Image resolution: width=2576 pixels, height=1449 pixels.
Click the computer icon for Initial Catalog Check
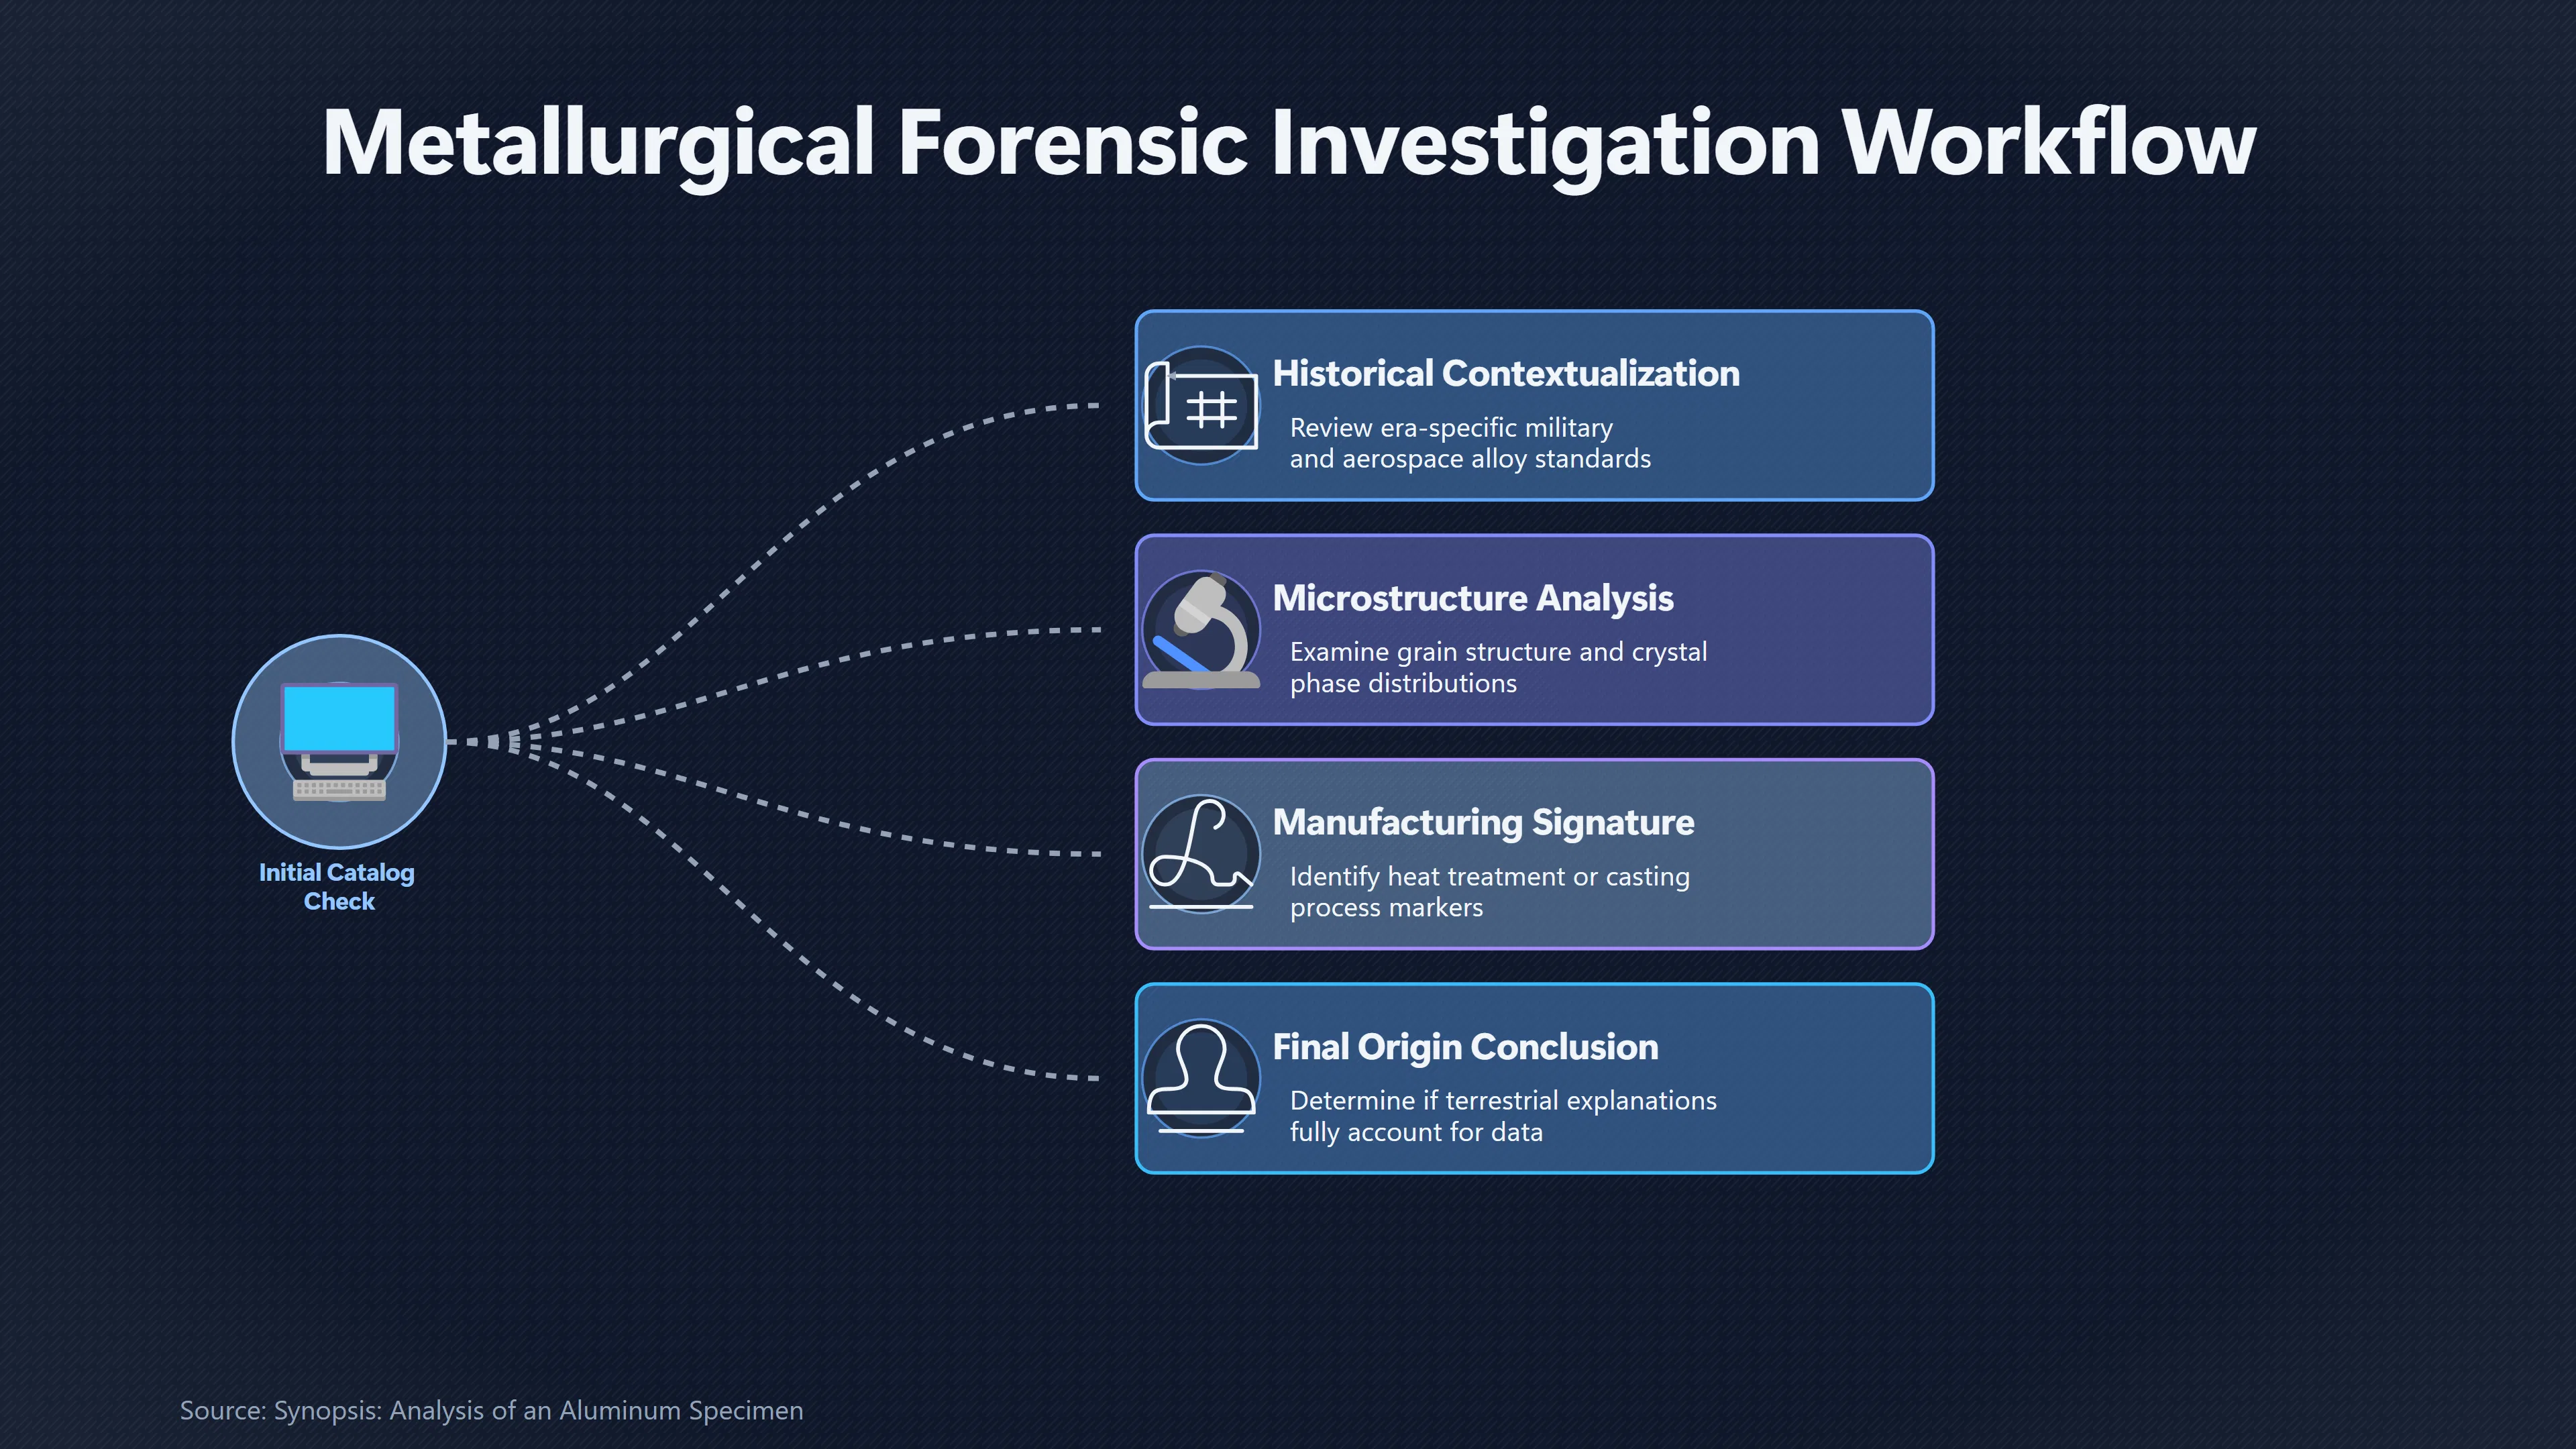pyautogui.click(x=339, y=741)
